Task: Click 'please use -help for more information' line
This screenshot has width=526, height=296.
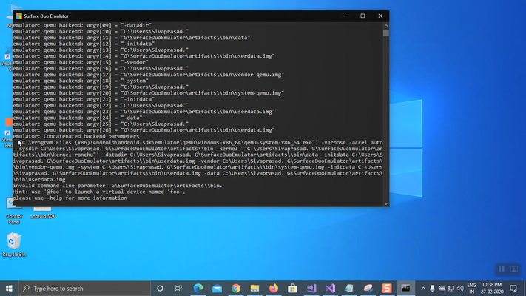Action: coord(70,198)
